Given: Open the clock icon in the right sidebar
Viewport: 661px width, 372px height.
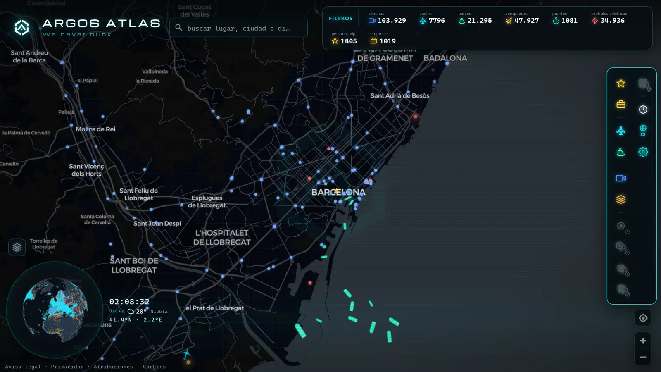Looking at the screenshot, I should (x=643, y=110).
